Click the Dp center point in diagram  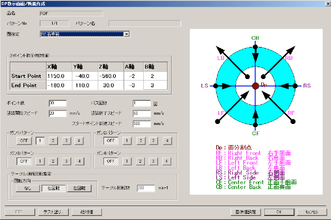pos(255,86)
